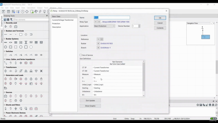Open the script console toolbar icon

click(3, 12)
